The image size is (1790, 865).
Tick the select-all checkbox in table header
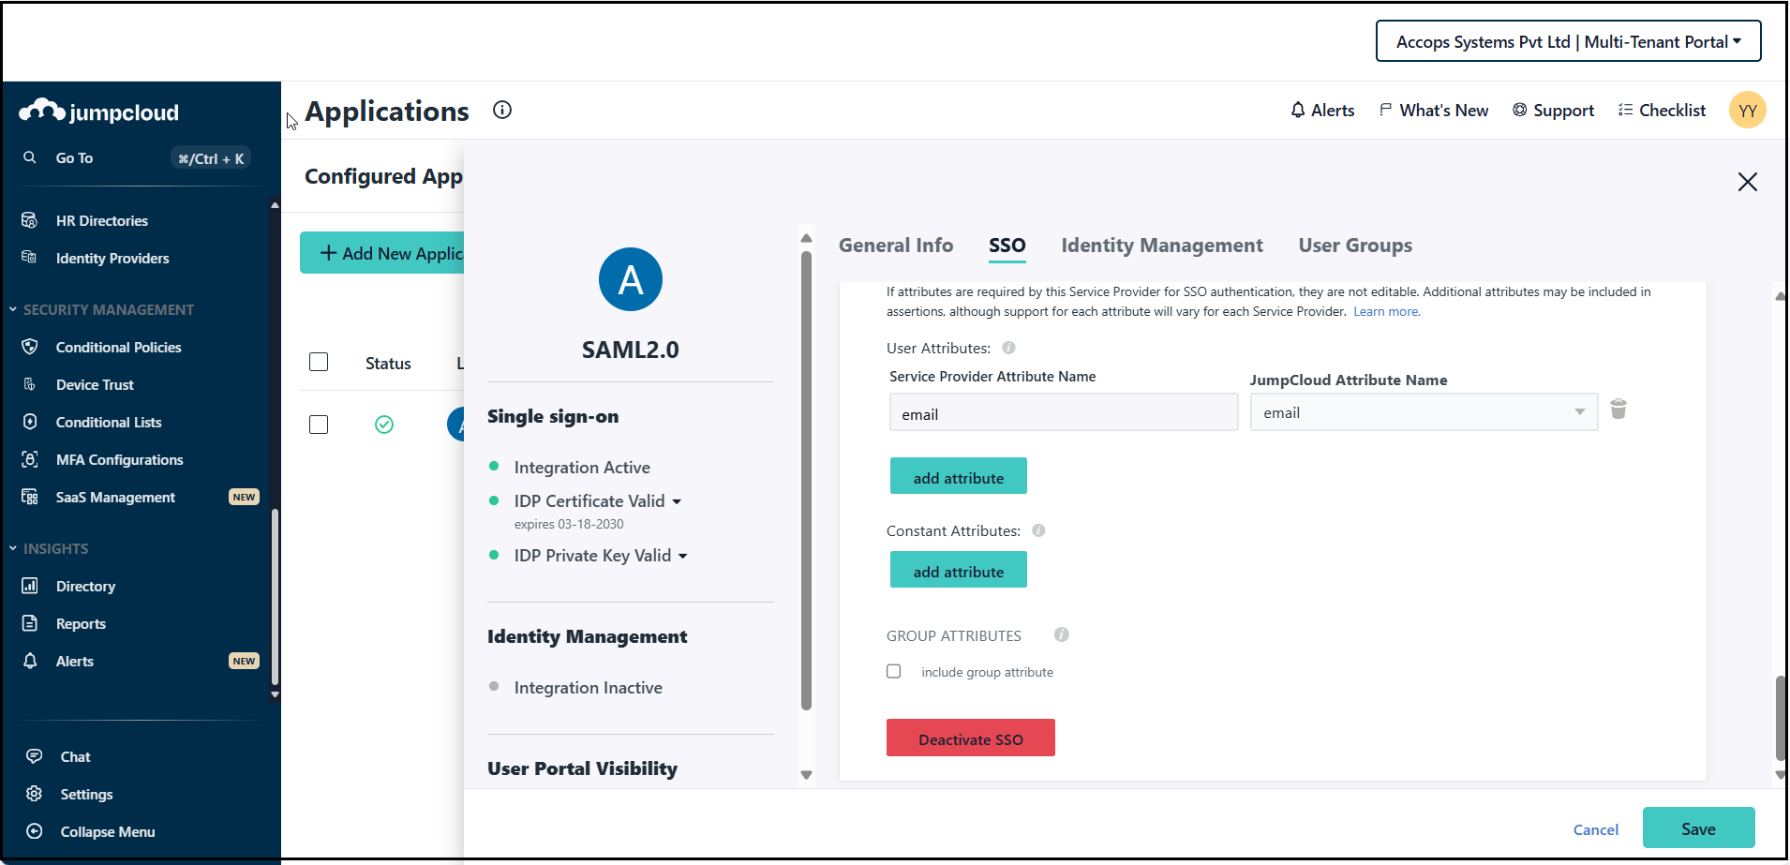(319, 362)
